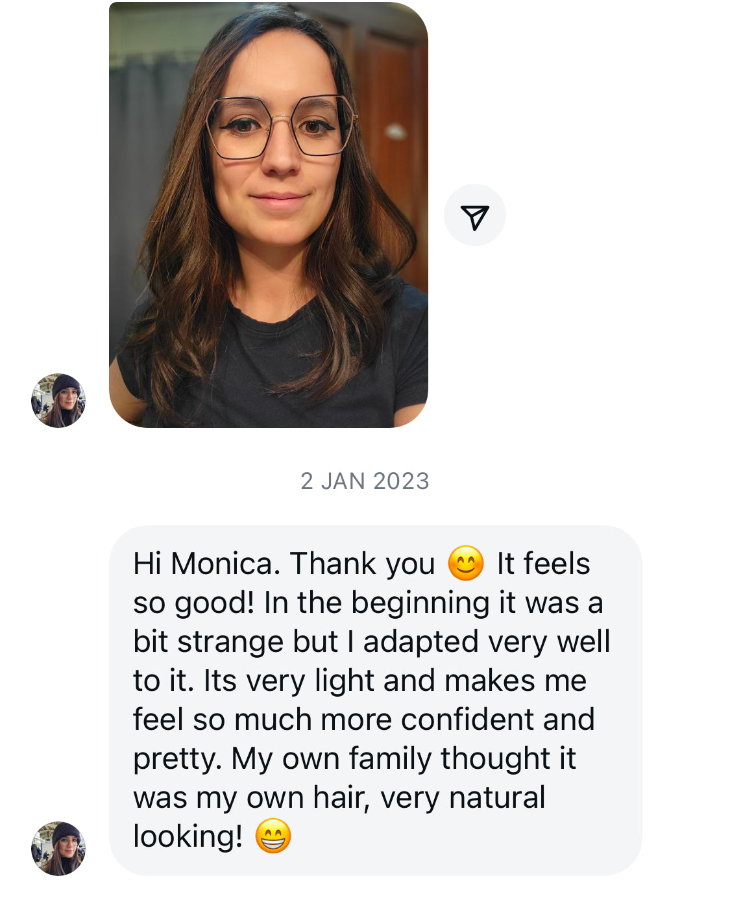Open sender's avatar beside the text message
This screenshot has height=900, width=730.
coord(58,848)
